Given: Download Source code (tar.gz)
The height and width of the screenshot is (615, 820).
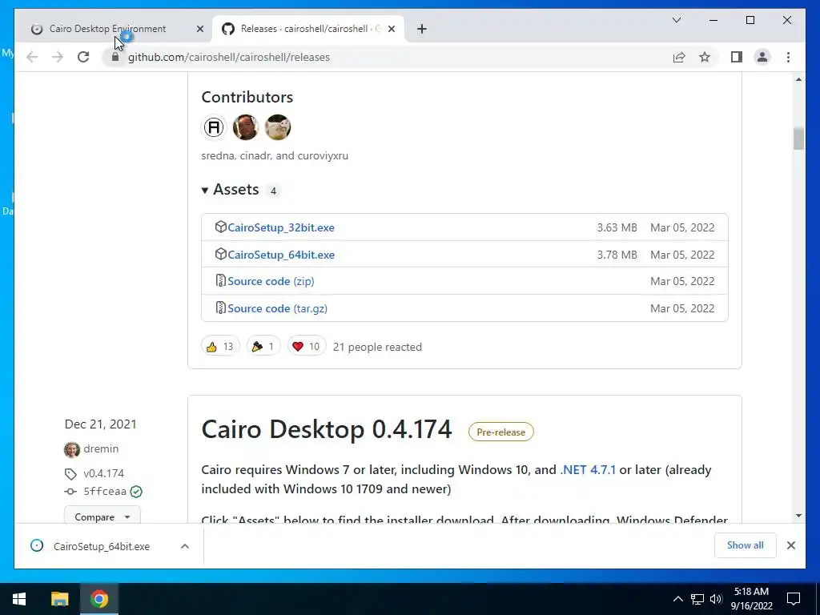Looking at the screenshot, I should point(277,308).
